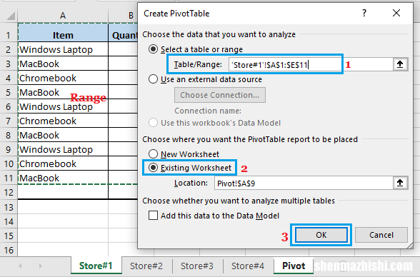
Task: Click 'Windows Laptop' cell in row 9
Action: pos(63,149)
